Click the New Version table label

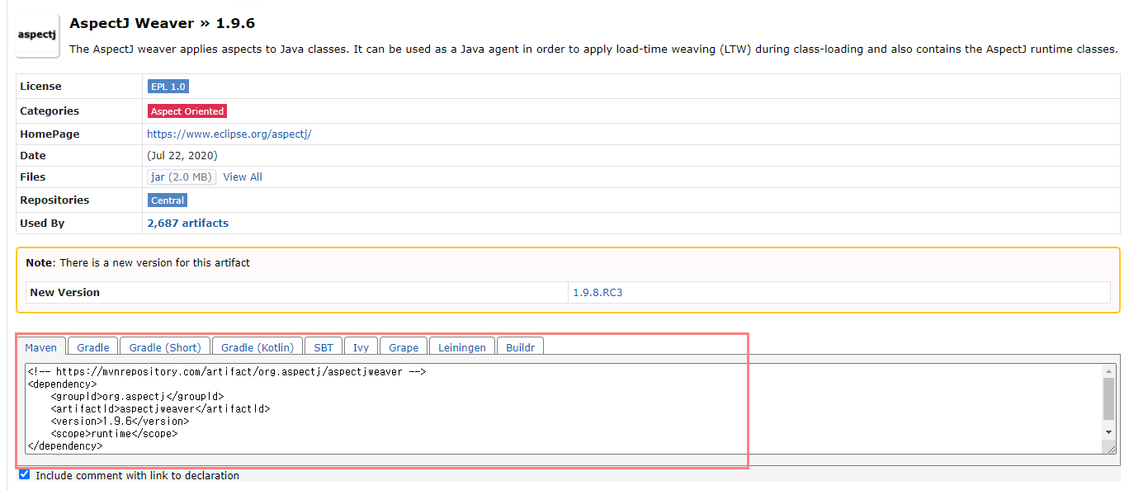(64, 292)
